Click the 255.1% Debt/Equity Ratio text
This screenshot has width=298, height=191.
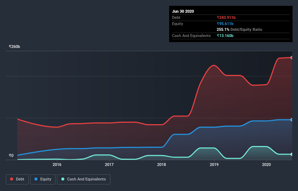pyautogui.click(x=239, y=29)
